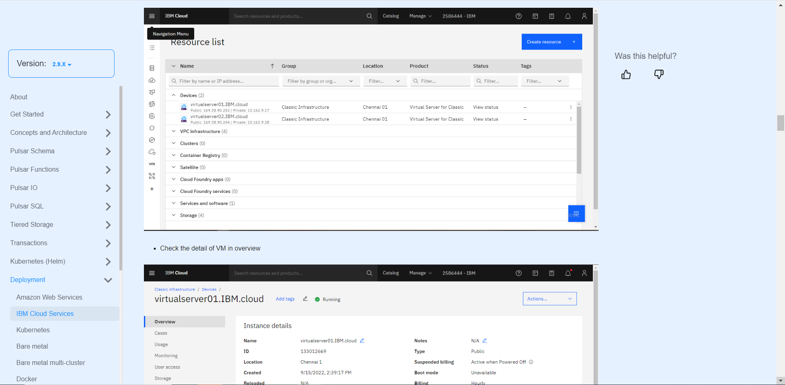Click the resource list icon in IBM sidebar
Image resolution: width=785 pixels, height=385 pixels.
pyautogui.click(x=152, y=48)
